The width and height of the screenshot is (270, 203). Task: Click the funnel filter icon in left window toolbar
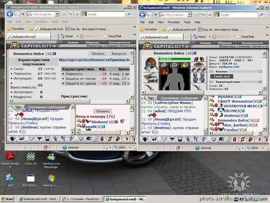pyautogui.click(x=40, y=139)
